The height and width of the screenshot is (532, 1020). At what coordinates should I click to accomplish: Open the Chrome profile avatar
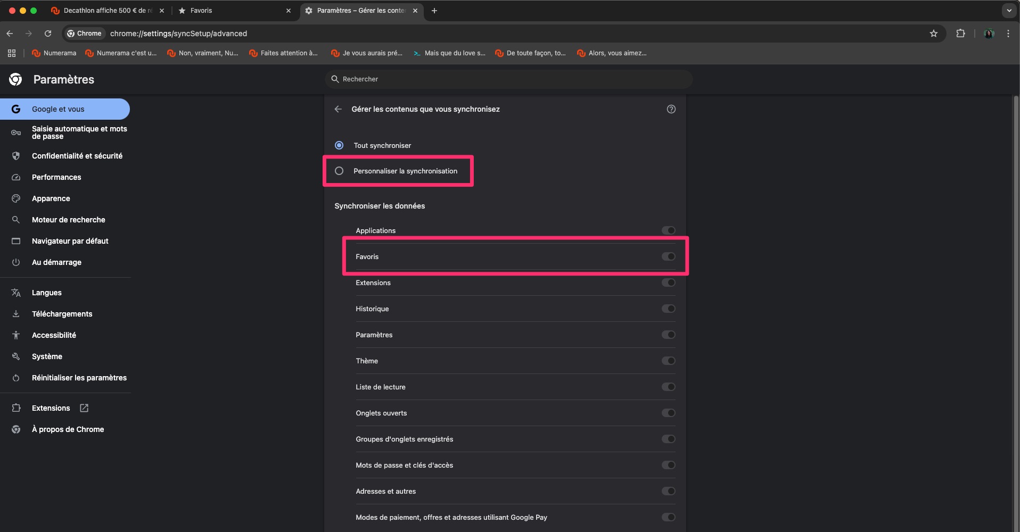click(x=989, y=34)
